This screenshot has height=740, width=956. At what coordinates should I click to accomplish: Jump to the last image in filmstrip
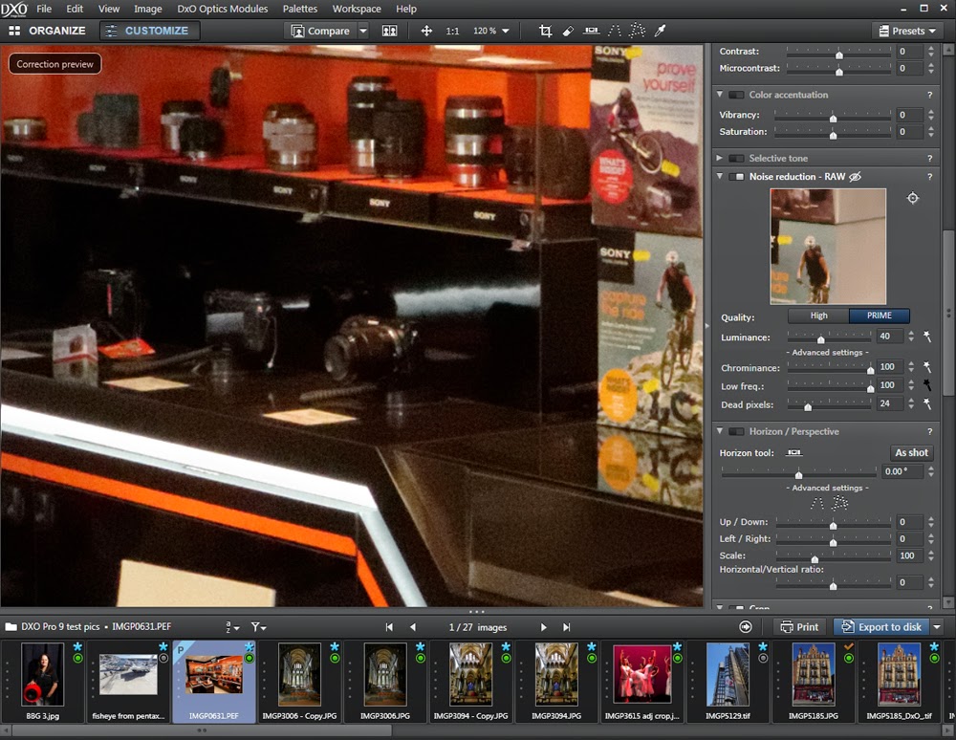tap(566, 626)
